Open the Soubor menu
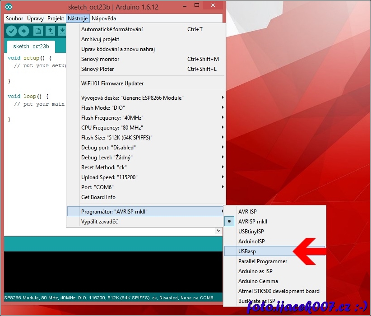This screenshot has width=371, height=316. (14, 19)
